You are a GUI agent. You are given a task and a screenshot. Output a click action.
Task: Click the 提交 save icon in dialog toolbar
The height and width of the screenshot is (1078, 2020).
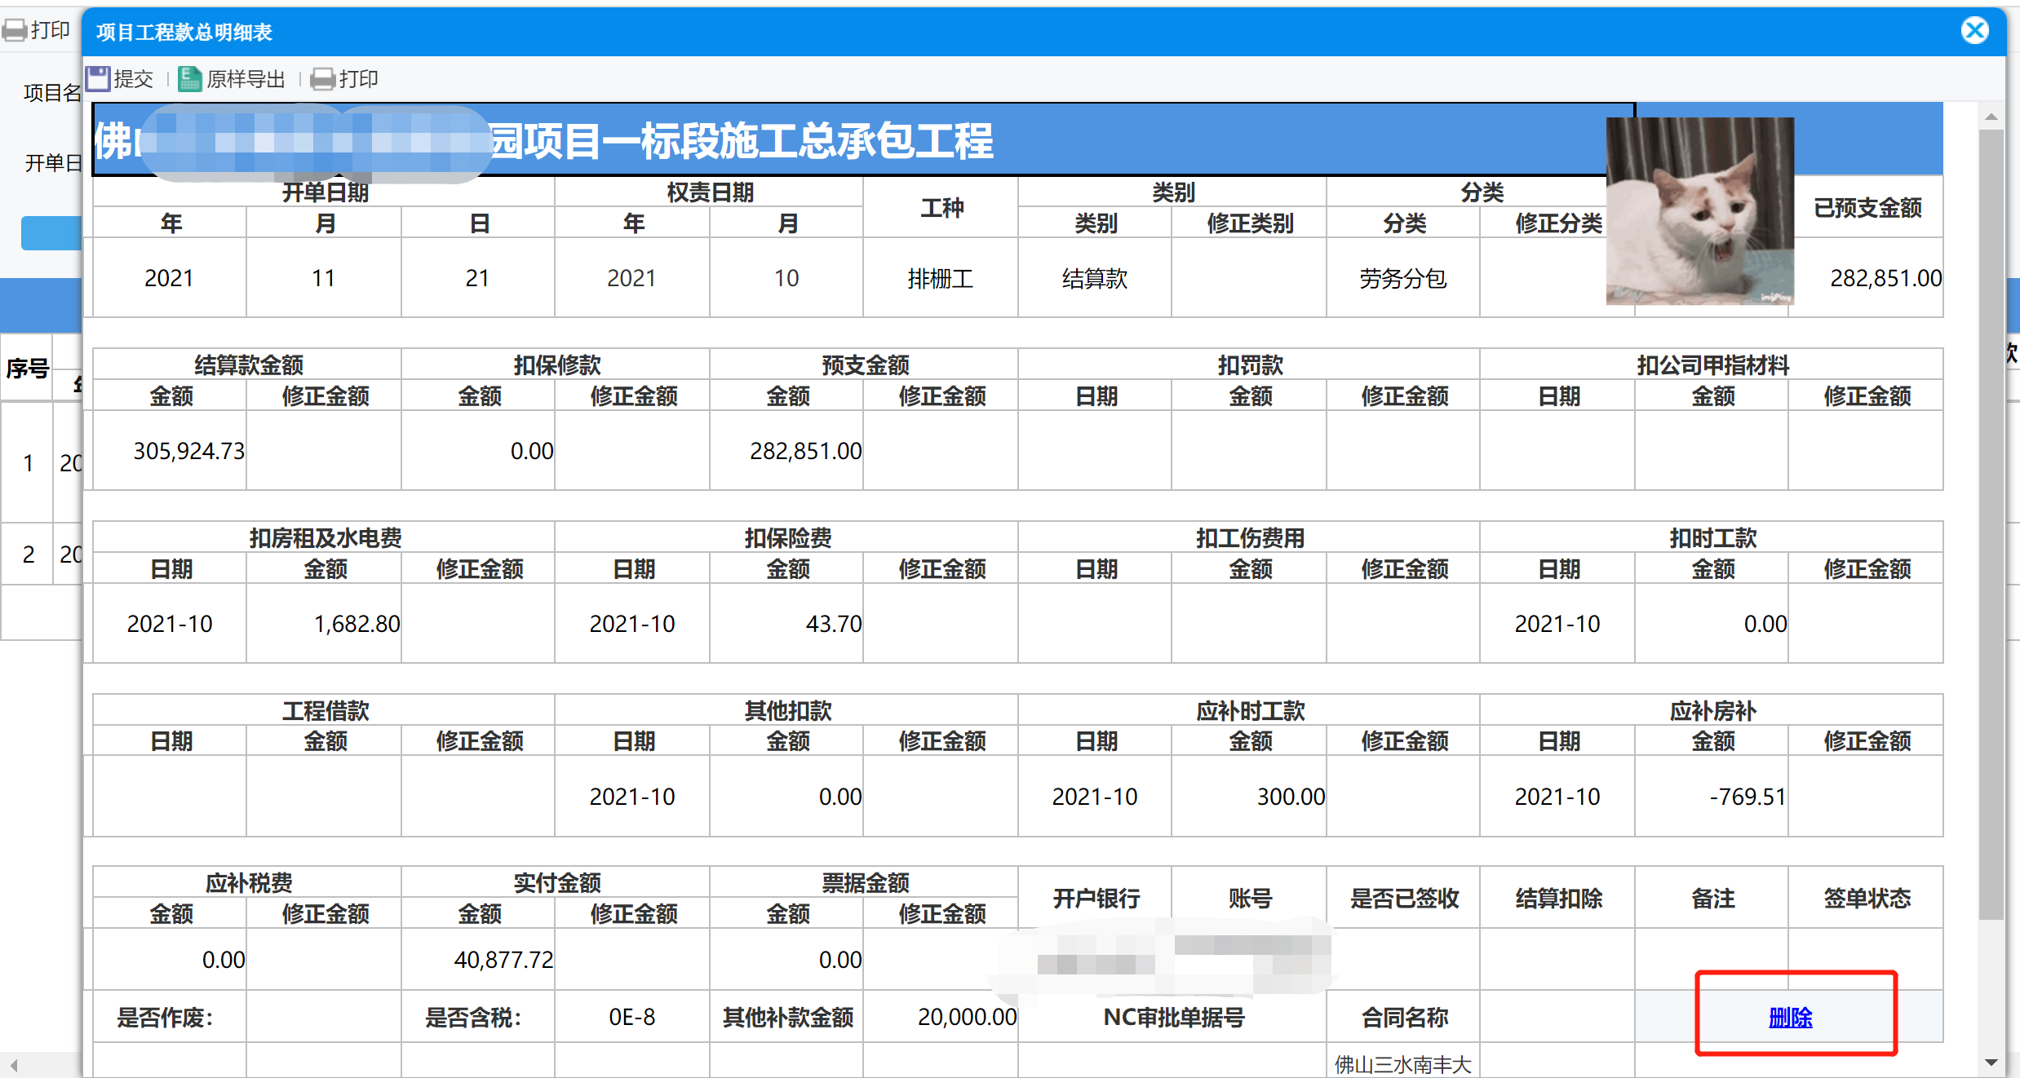98,79
